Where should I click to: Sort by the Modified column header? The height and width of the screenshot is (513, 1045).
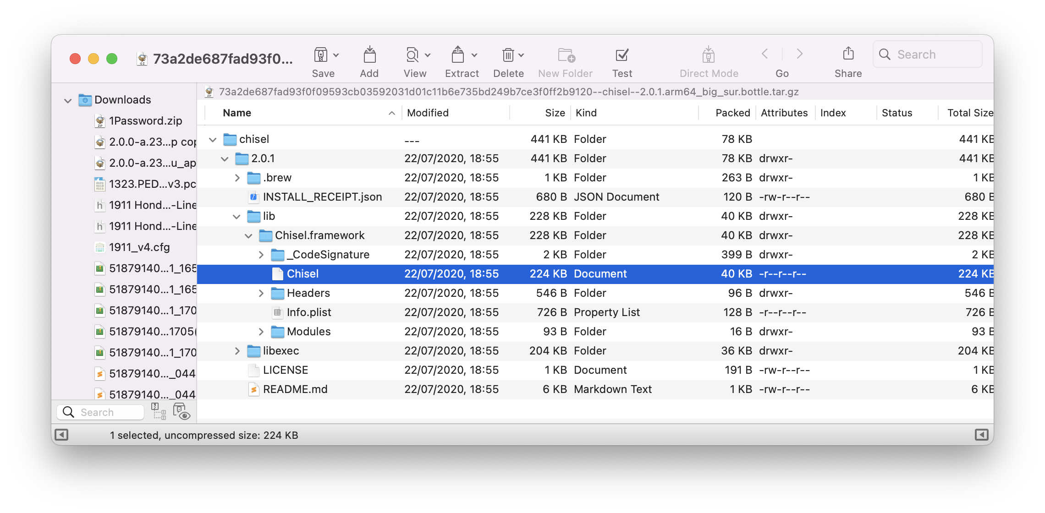456,113
